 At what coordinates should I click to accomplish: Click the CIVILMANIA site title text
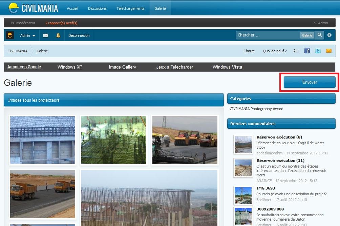click(40, 8)
